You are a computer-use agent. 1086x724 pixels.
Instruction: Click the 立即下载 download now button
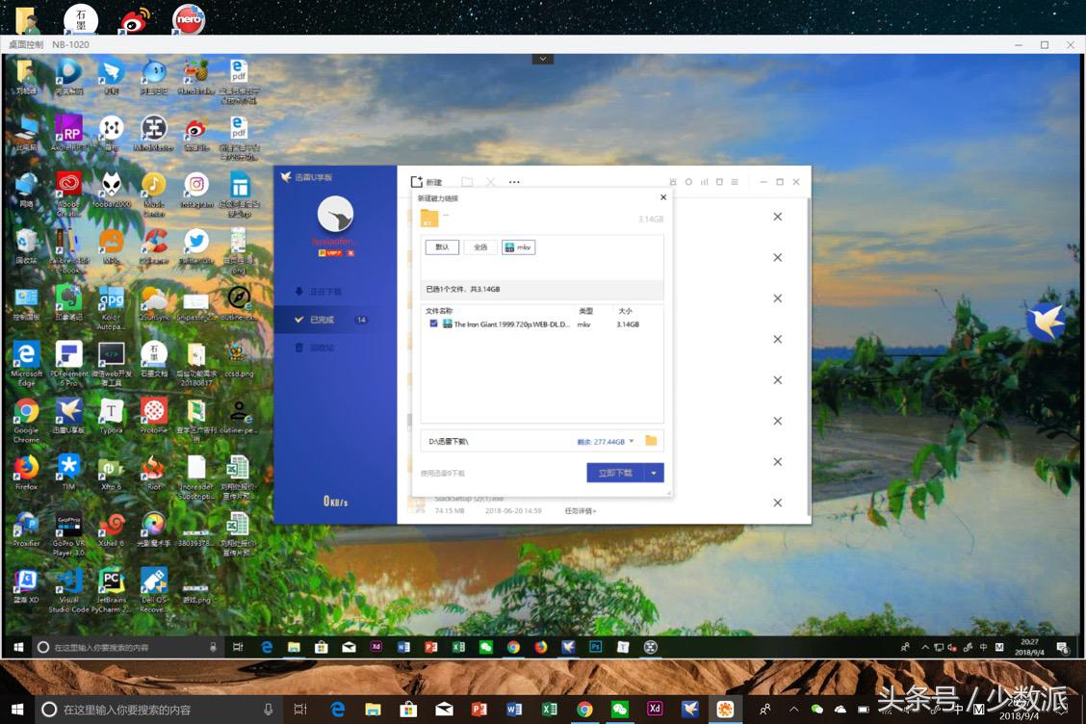point(615,473)
